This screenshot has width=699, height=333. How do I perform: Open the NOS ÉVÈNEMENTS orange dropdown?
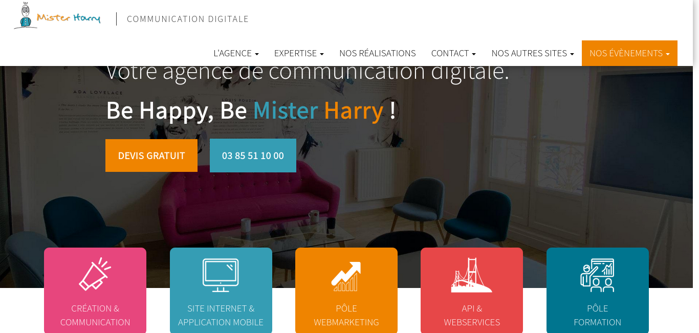pyautogui.click(x=629, y=53)
